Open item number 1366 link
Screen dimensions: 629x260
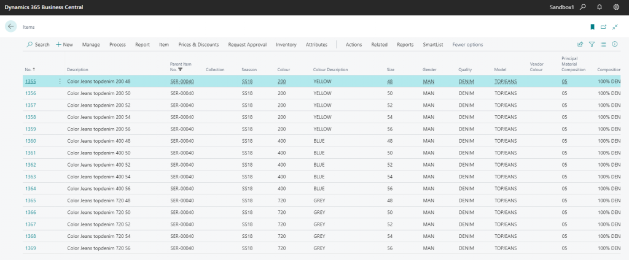[x=31, y=212]
